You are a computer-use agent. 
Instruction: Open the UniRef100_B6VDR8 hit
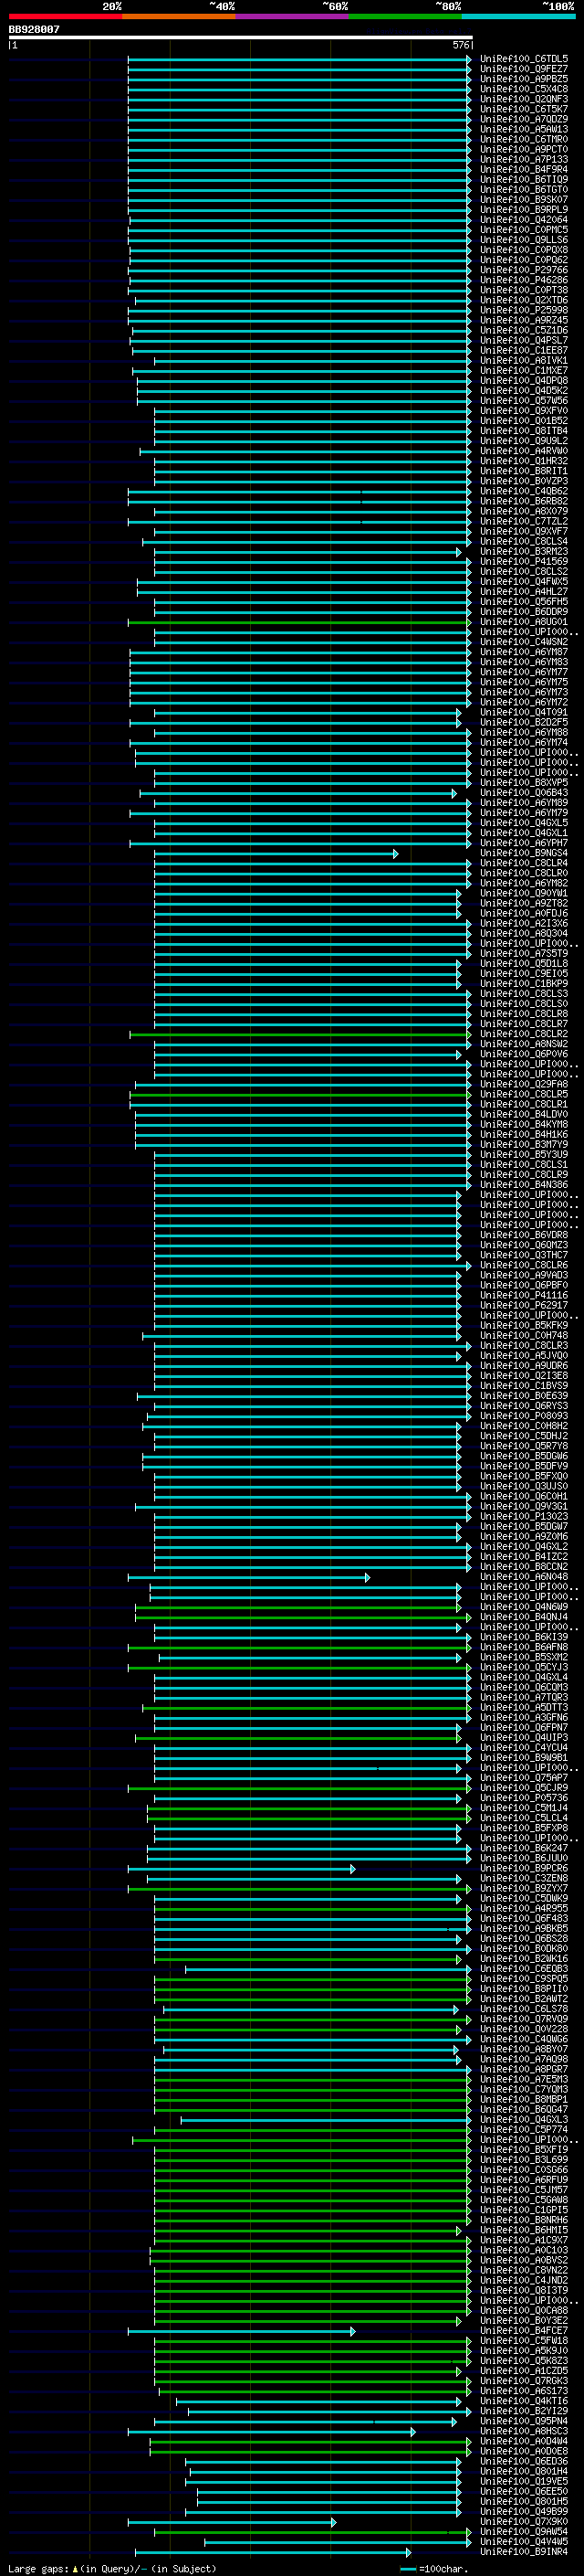(524, 1235)
